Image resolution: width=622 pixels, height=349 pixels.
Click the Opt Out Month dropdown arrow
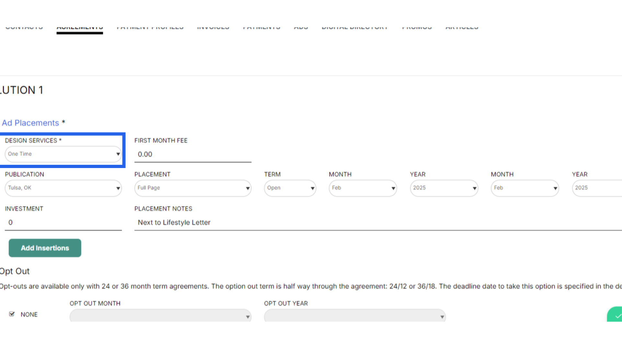pyautogui.click(x=248, y=317)
